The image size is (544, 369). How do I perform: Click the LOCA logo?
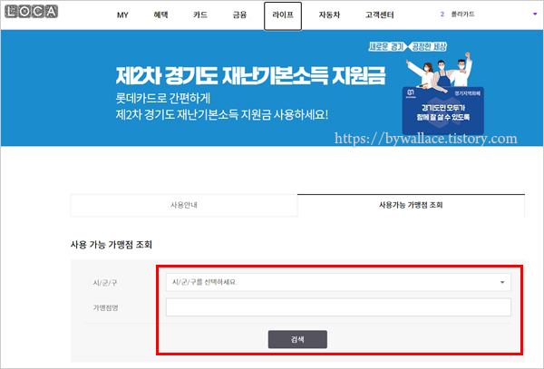click(x=31, y=12)
